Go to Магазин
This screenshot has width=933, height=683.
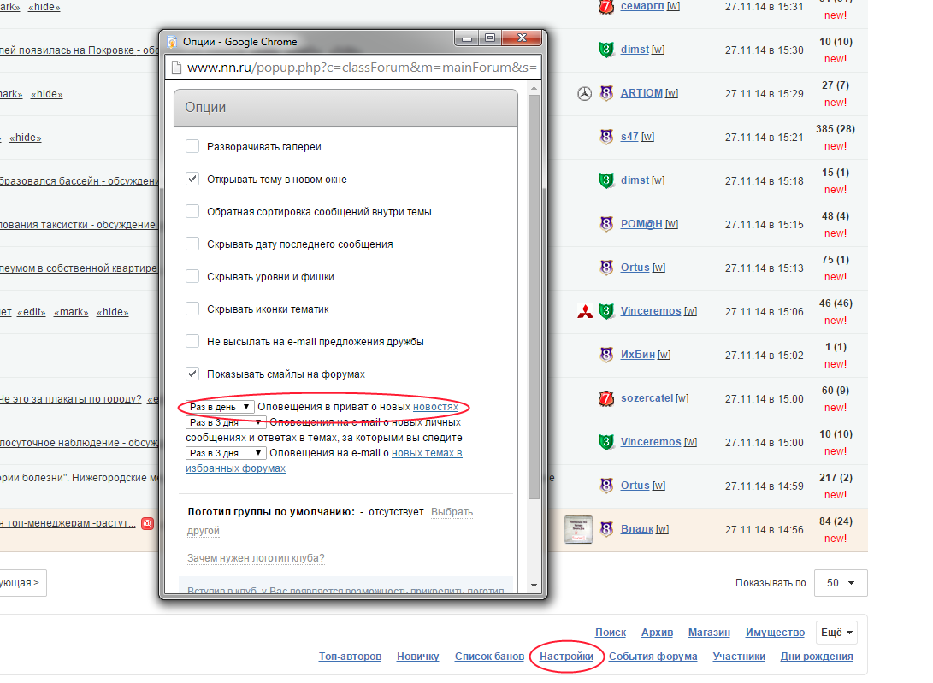pos(709,633)
